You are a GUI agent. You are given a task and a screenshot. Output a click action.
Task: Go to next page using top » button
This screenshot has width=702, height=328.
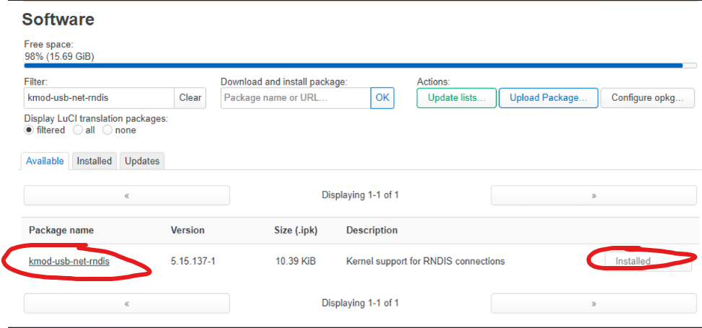(594, 195)
